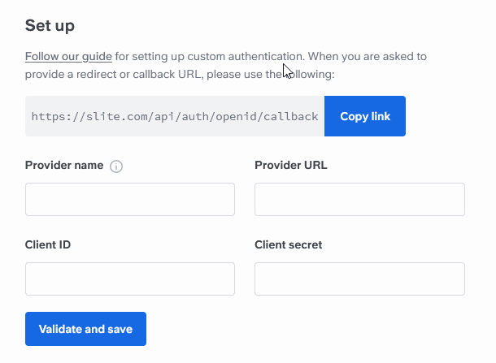Click the "Set up" heading

click(x=50, y=25)
